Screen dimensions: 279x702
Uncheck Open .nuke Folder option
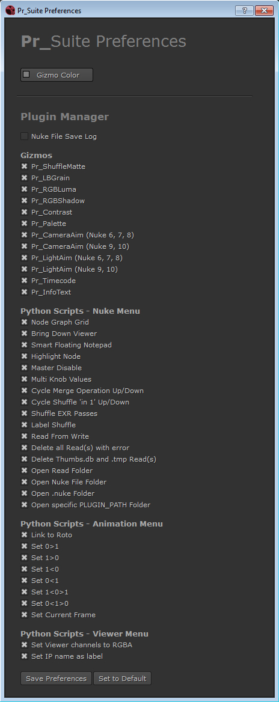click(x=24, y=493)
